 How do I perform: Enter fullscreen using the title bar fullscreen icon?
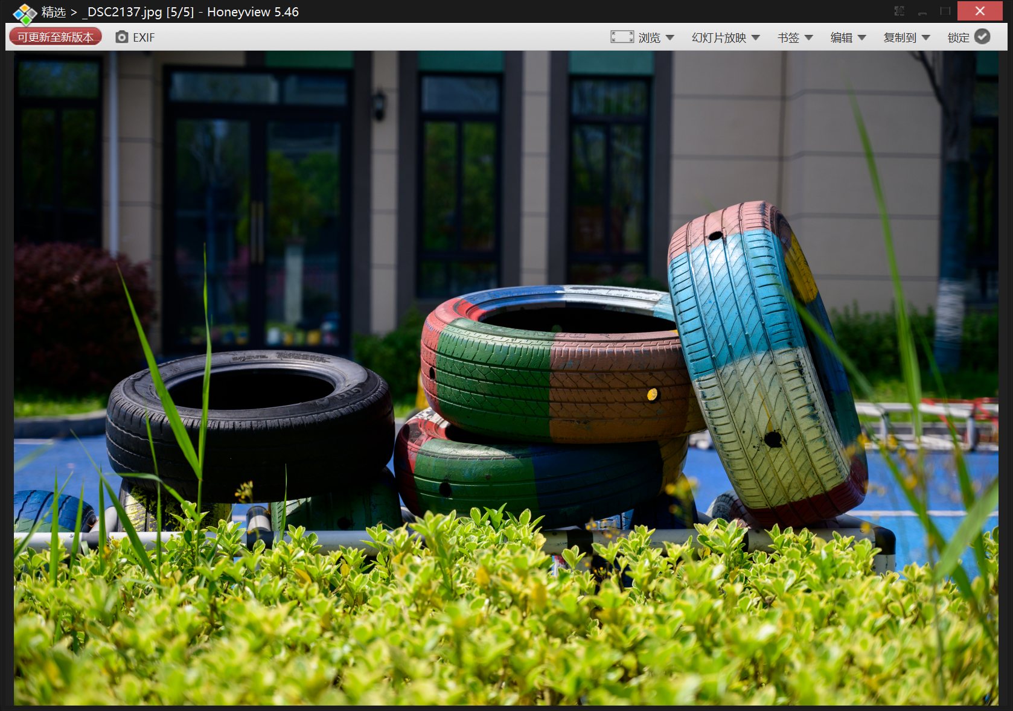(900, 11)
